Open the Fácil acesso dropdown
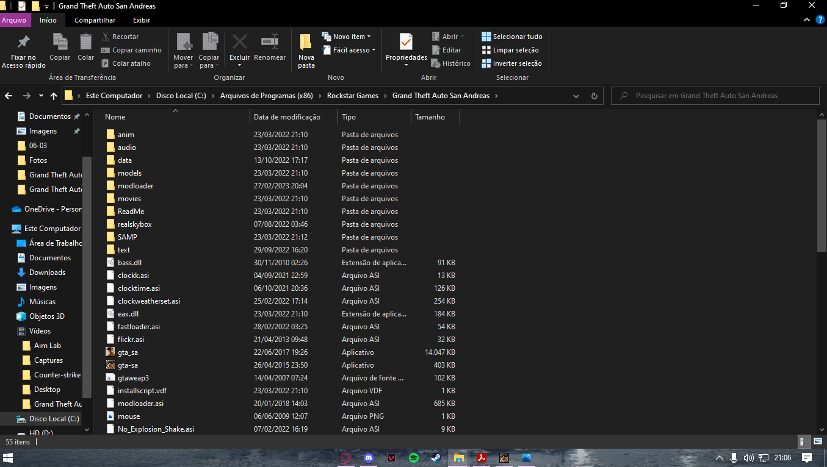 pos(348,50)
